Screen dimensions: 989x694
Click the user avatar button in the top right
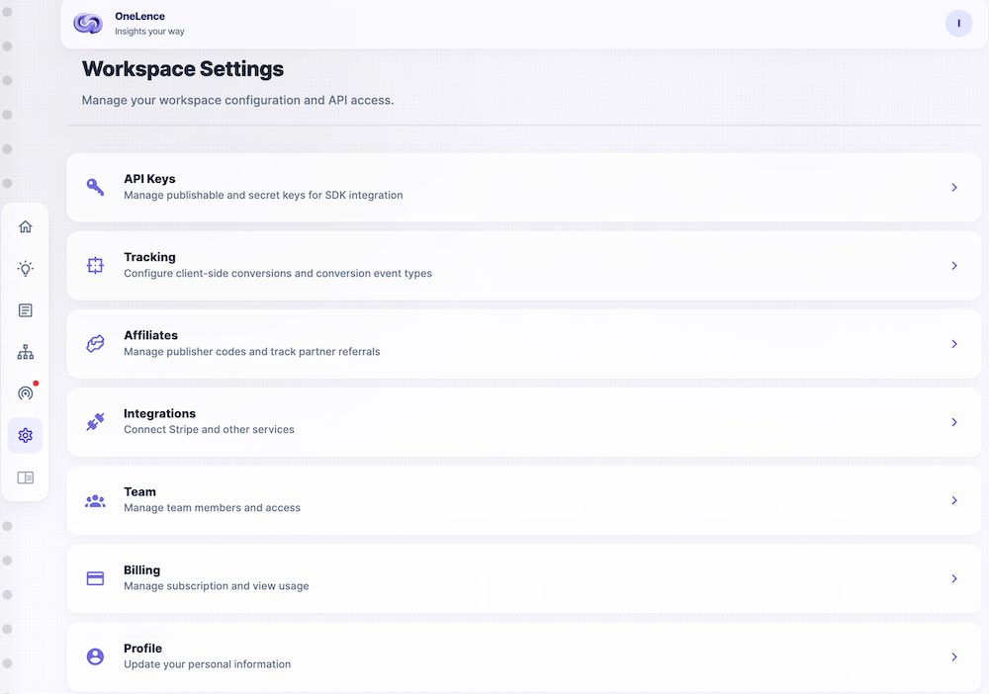958,23
